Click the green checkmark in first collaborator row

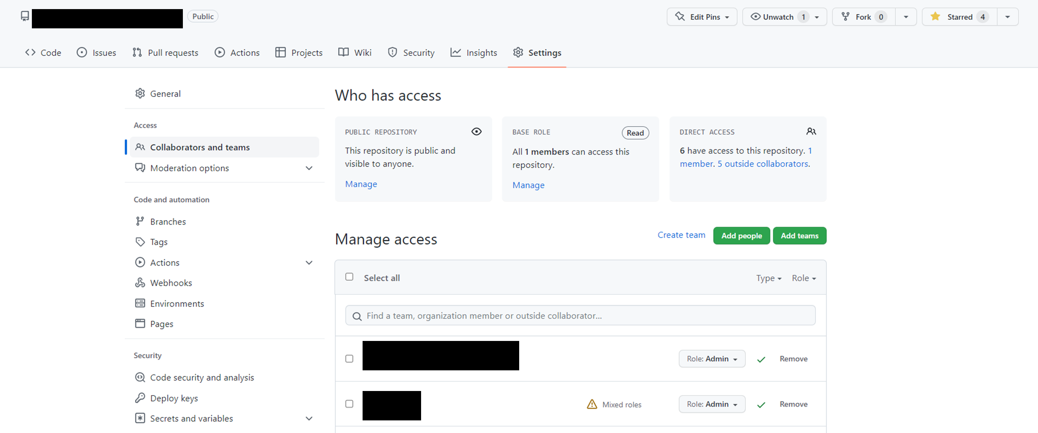761,359
